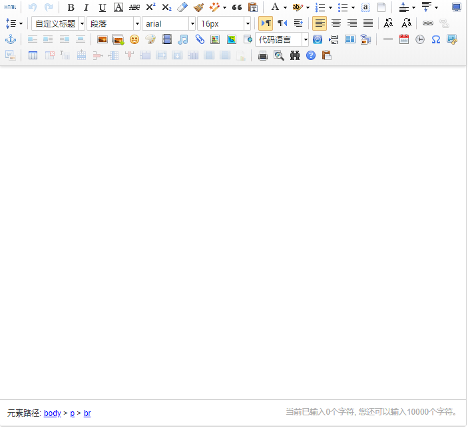Image resolution: width=468 pixels, height=428 pixels.
Task: Capture a screenshot with snapscreen icon
Action: (452, 39)
